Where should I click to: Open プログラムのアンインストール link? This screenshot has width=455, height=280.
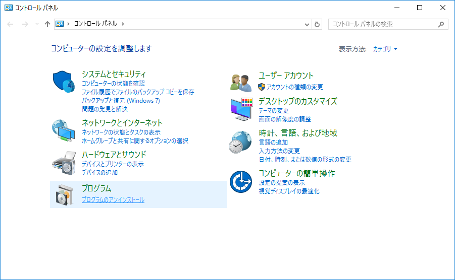click(x=113, y=200)
